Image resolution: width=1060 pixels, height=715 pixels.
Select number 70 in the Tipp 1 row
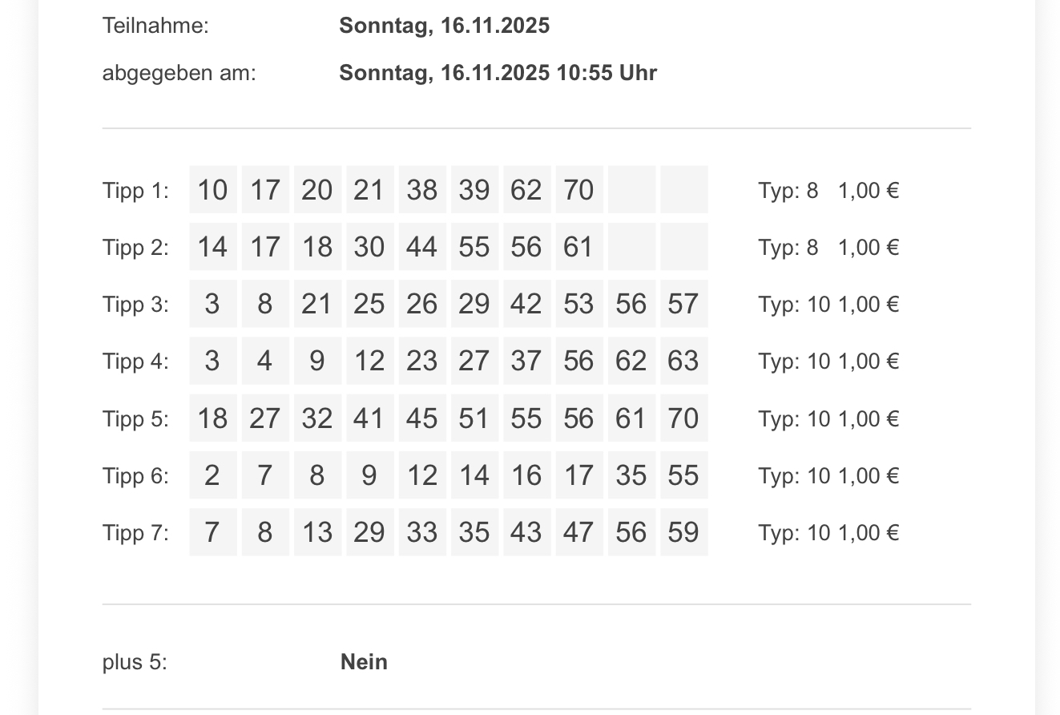coord(578,190)
